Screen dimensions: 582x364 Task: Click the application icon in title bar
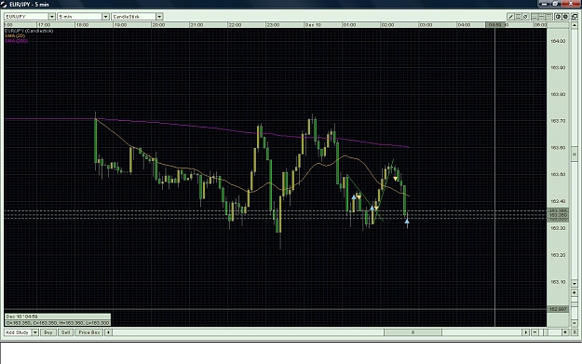coord(4,4)
